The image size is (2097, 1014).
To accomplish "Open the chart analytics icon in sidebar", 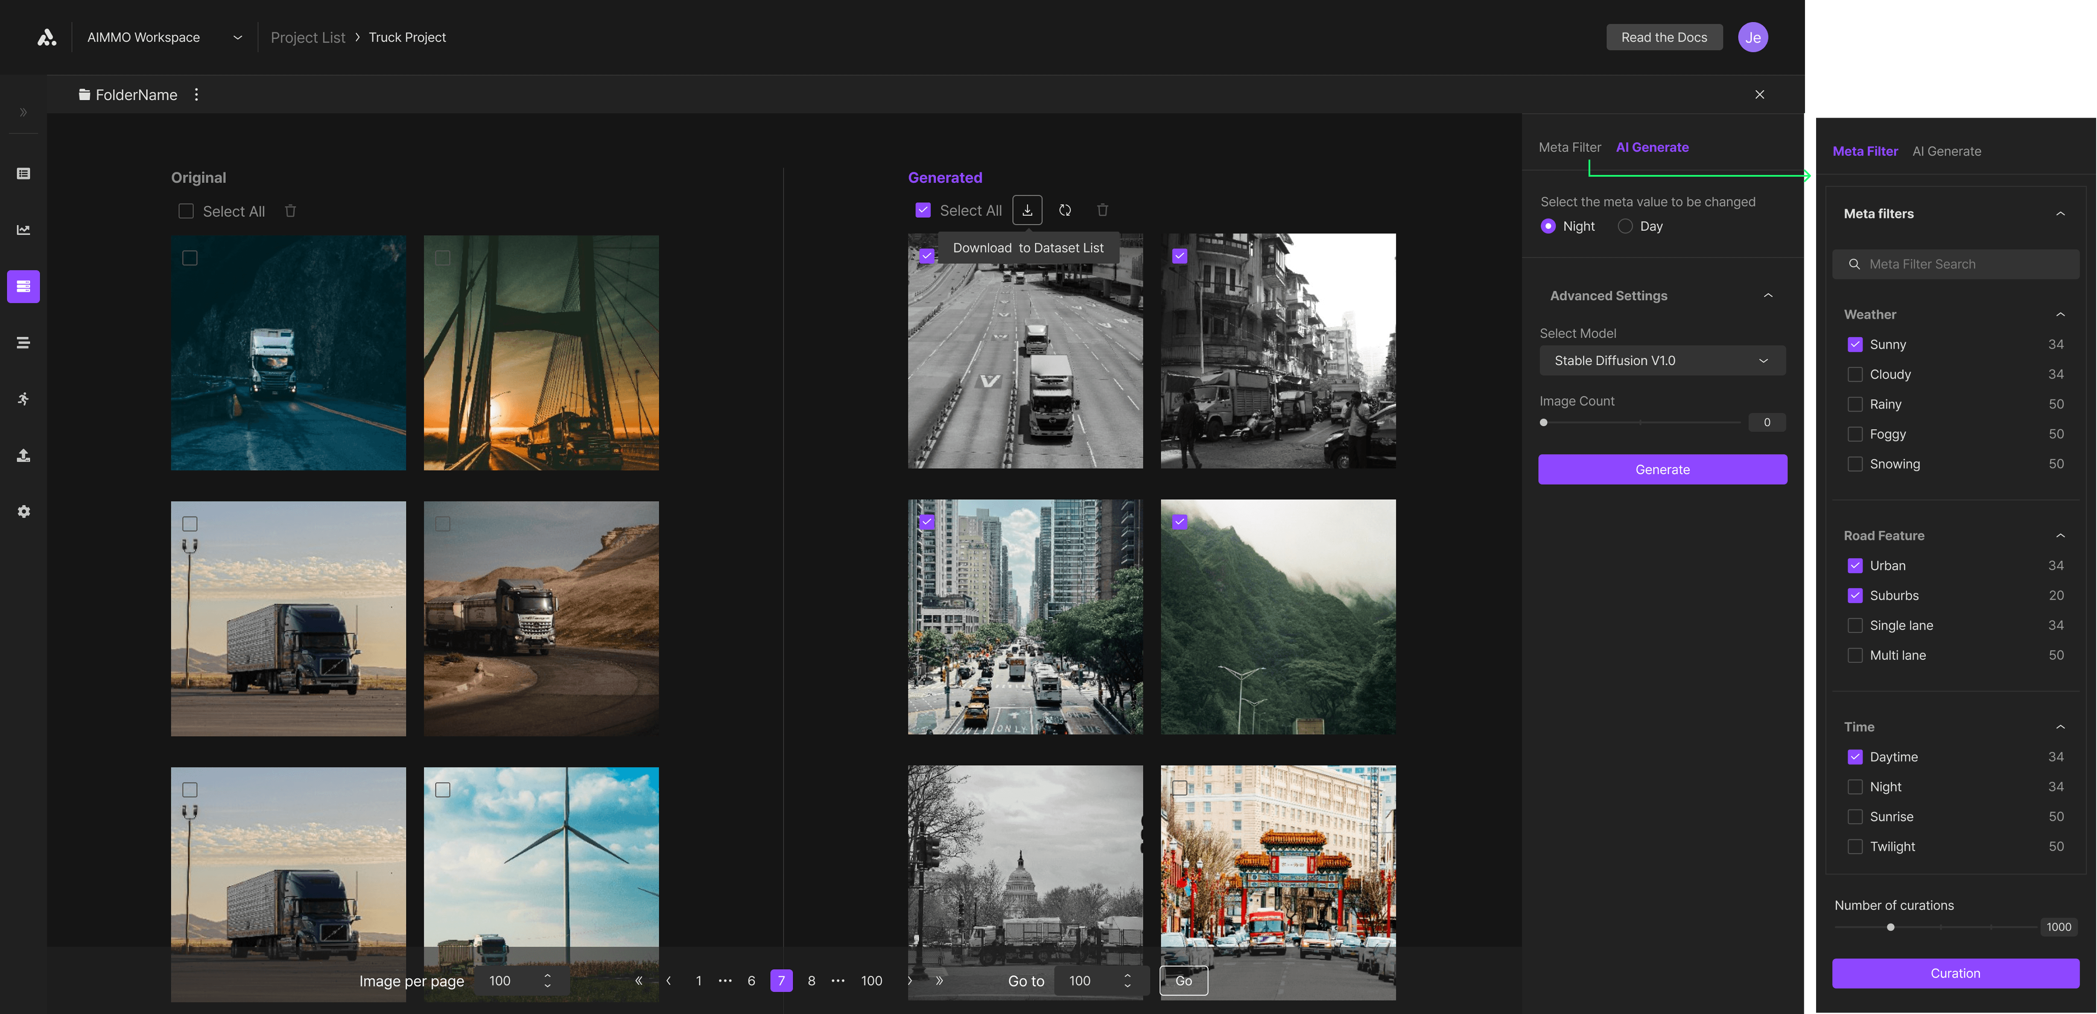I will pos(23,230).
